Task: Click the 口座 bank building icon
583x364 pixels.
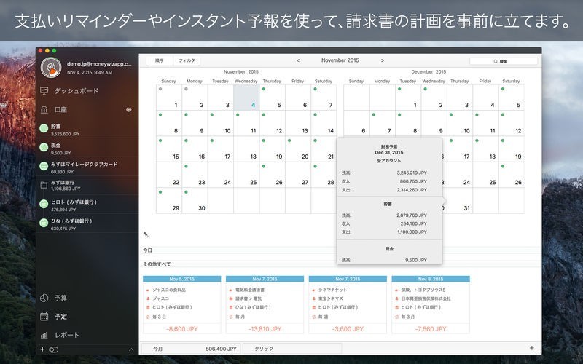Action: [44, 110]
